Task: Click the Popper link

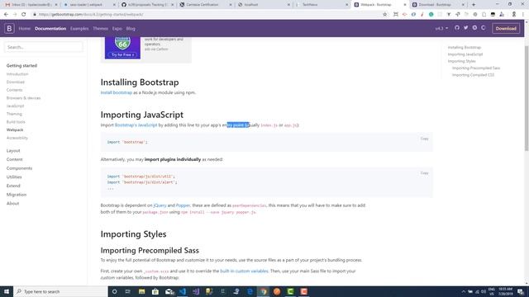Action: pyautogui.click(x=183, y=205)
